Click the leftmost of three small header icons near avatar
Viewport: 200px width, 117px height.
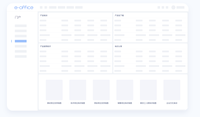[x=159, y=7]
